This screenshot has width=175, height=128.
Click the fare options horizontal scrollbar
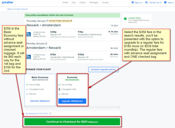(x=72, y=107)
